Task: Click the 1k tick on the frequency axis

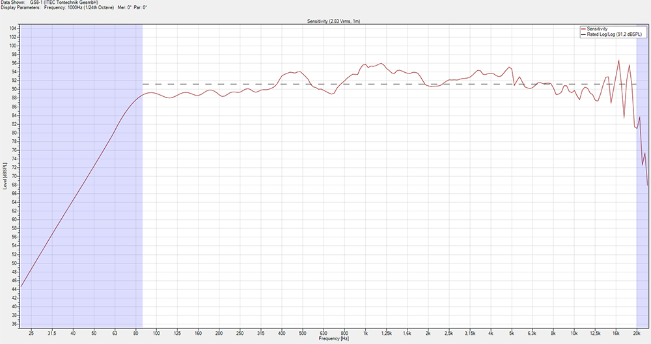Action: coord(366,332)
